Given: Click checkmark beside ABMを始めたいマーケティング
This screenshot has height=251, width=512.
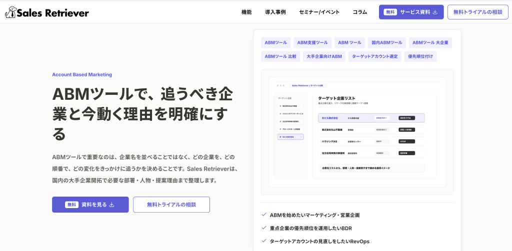Looking at the screenshot, I should 264,215.
